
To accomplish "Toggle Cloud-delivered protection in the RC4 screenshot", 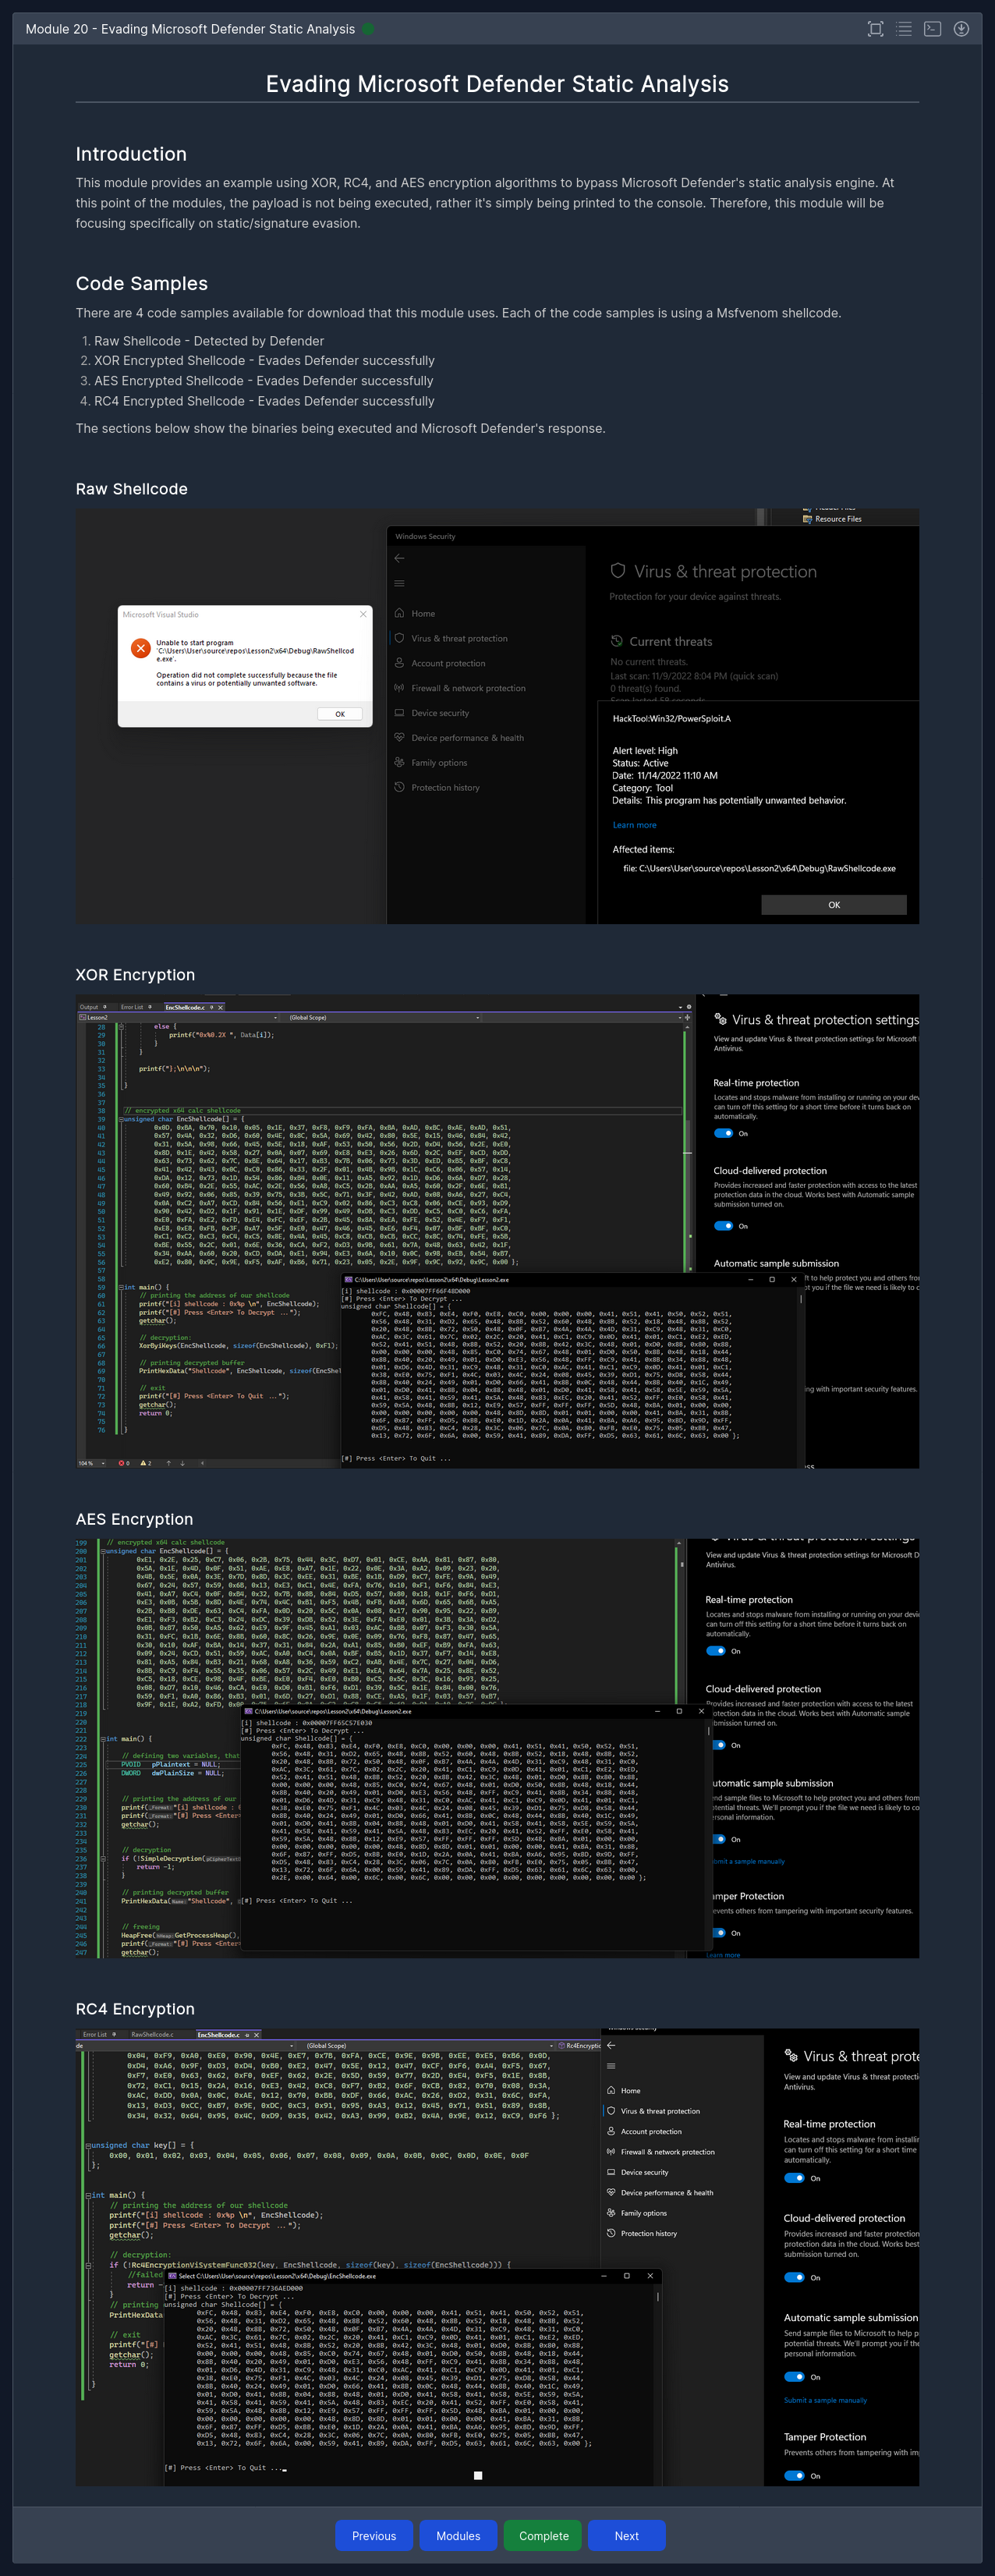I will pyautogui.click(x=795, y=2277).
